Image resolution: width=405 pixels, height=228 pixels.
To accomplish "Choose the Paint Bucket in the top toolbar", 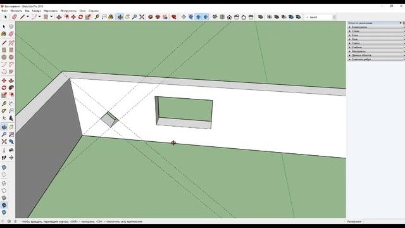I will click(111, 17).
